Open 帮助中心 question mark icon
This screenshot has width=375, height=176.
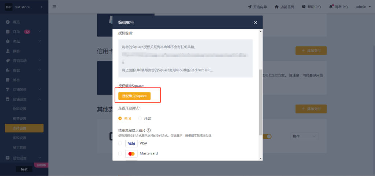tap(304, 7)
